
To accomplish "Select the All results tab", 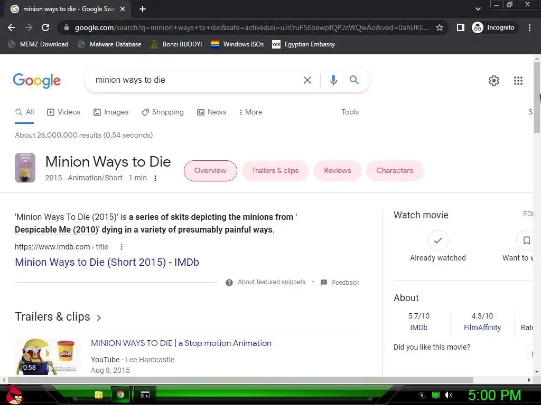I will point(24,112).
